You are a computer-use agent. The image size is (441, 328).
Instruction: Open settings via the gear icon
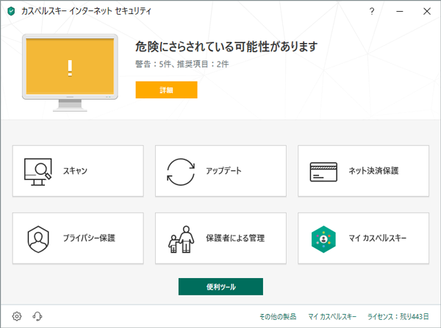[x=17, y=316]
